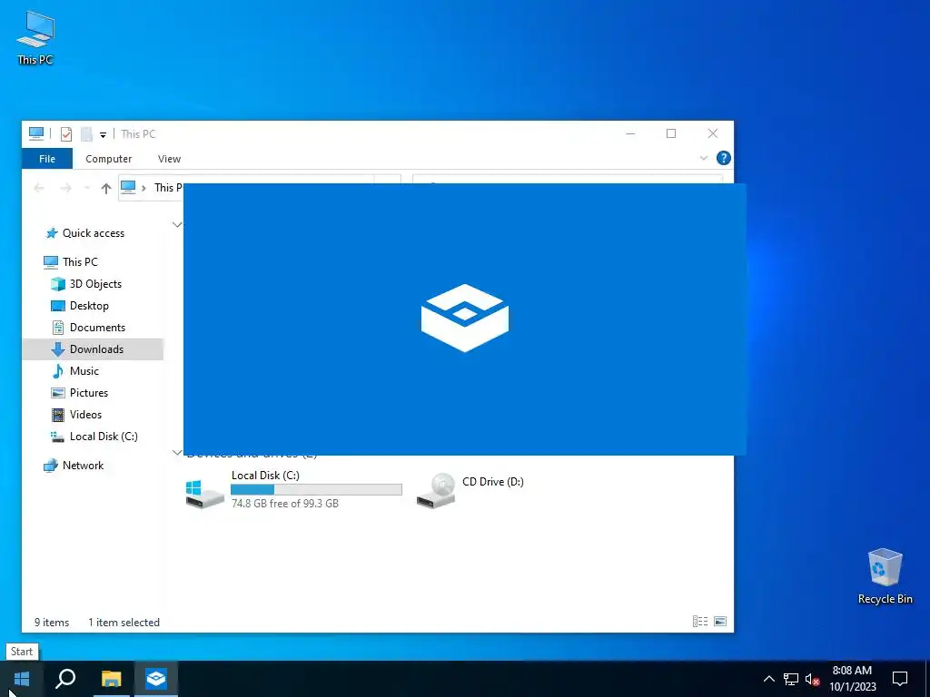Screen dimensions: 930x697
Task: Select This PC in the navigation pane
Action: 80,262
